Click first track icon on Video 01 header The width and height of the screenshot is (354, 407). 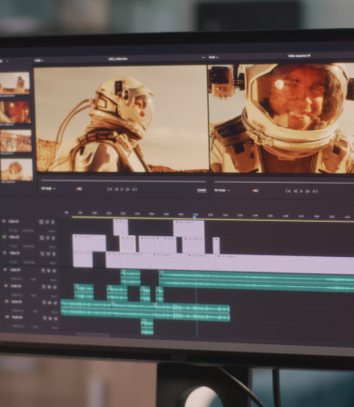click(x=43, y=253)
